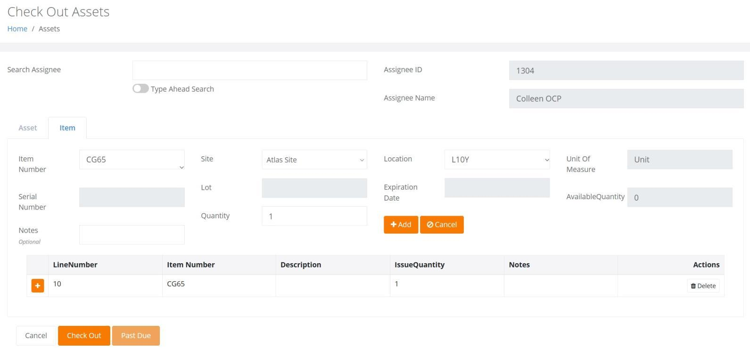The width and height of the screenshot is (750, 348).
Task: Open the Location dropdown showing L10Y
Action: click(497, 160)
